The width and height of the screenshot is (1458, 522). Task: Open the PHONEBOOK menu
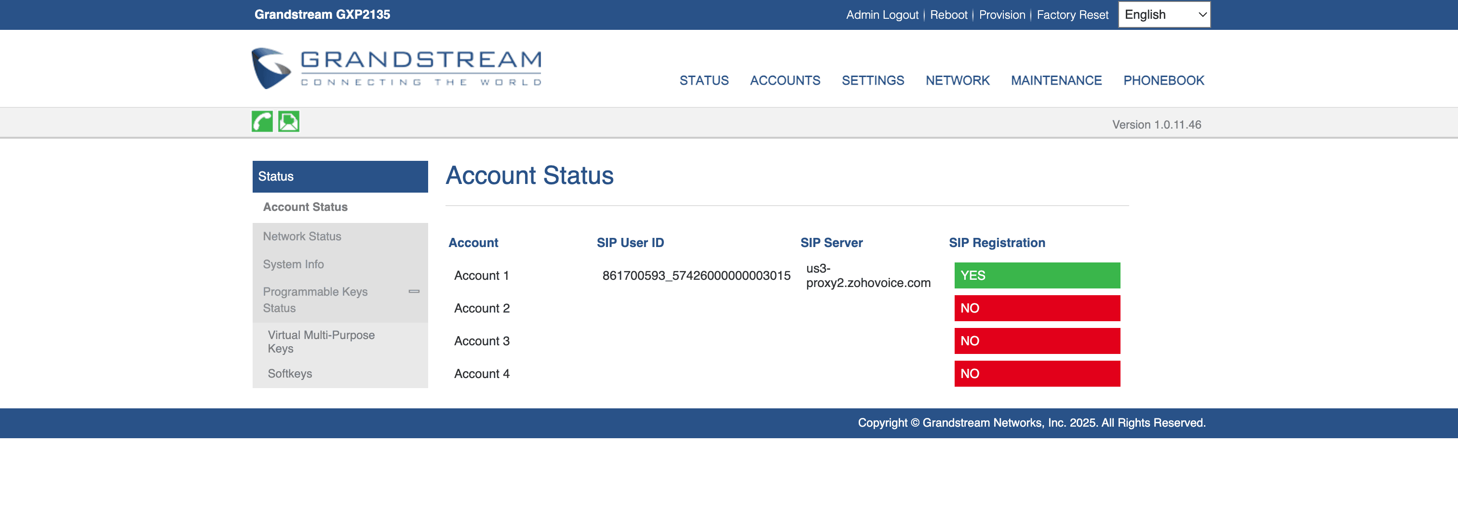(1163, 80)
